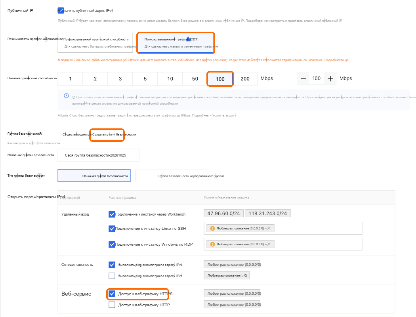Set peak bandwidth to 1 Mbps

[x=70, y=79]
